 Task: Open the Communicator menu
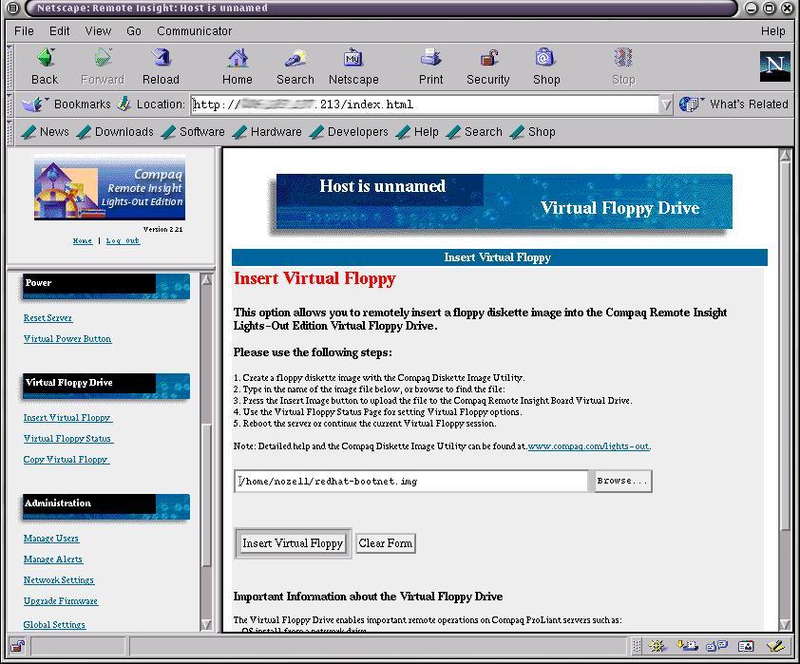tap(194, 30)
